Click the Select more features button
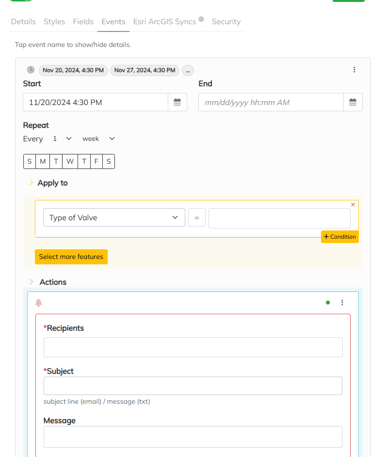The height and width of the screenshot is (457, 386). (71, 257)
